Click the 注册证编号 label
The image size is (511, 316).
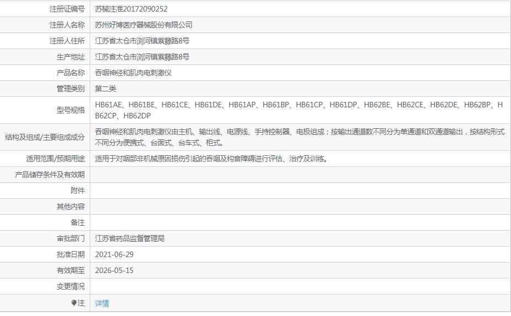click(67, 9)
